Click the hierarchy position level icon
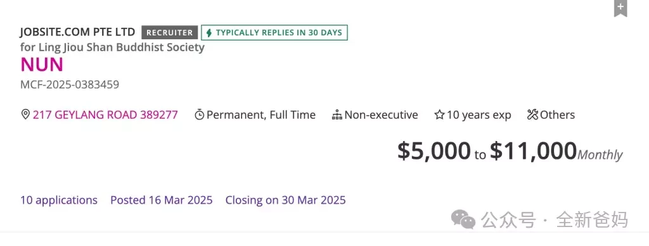Viewport: 649px width, 246px height. point(337,114)
